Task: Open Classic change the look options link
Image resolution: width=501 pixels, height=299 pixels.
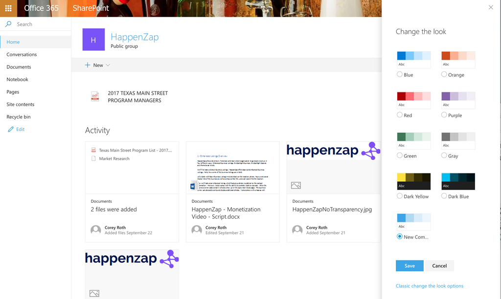Action: coord(430,286)
